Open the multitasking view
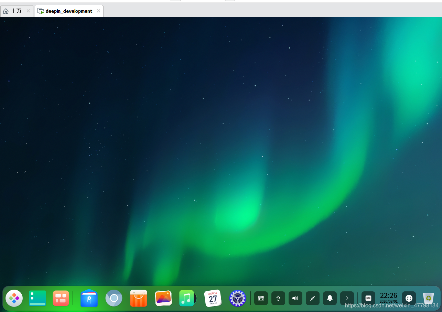The height and width of the screenshot is (312, 442). [x=61, y=298]
